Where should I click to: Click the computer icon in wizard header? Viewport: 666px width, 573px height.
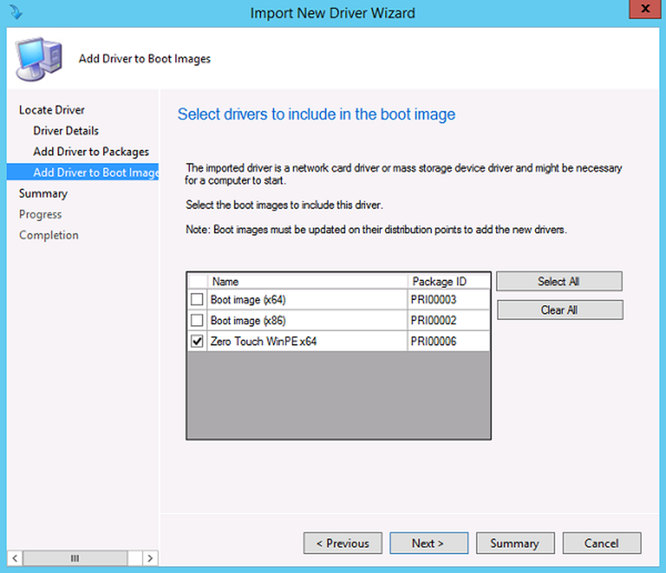point(39,58)
